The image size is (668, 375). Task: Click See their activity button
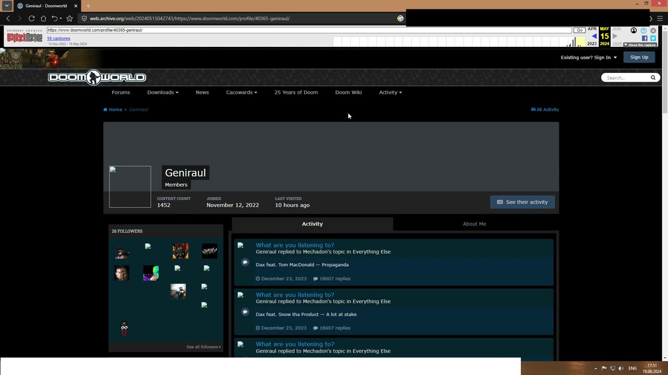point(522,202)
